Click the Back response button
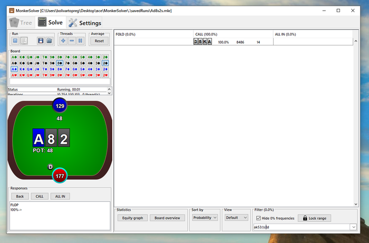 pyautogui.click(x=20, y=197)
